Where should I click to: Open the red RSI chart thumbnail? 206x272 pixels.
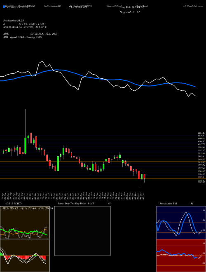coord(181,256)
